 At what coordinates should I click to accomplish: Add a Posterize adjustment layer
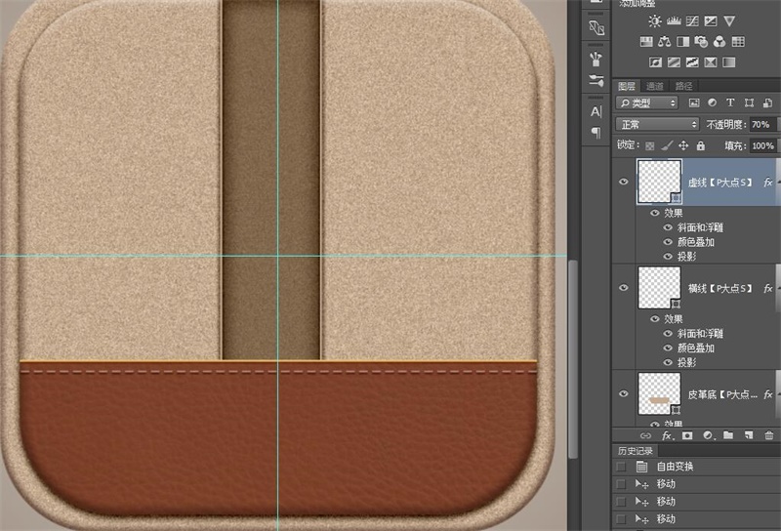click(x=674, y=62)
